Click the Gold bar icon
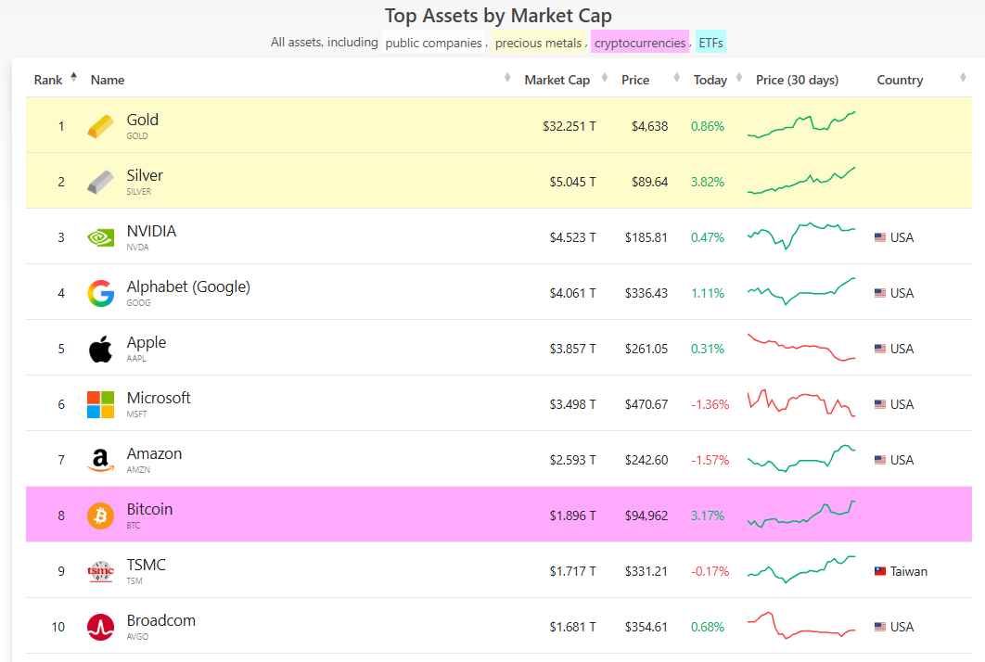Viewport: 985px width, 662px height. [x=101, y=126]
